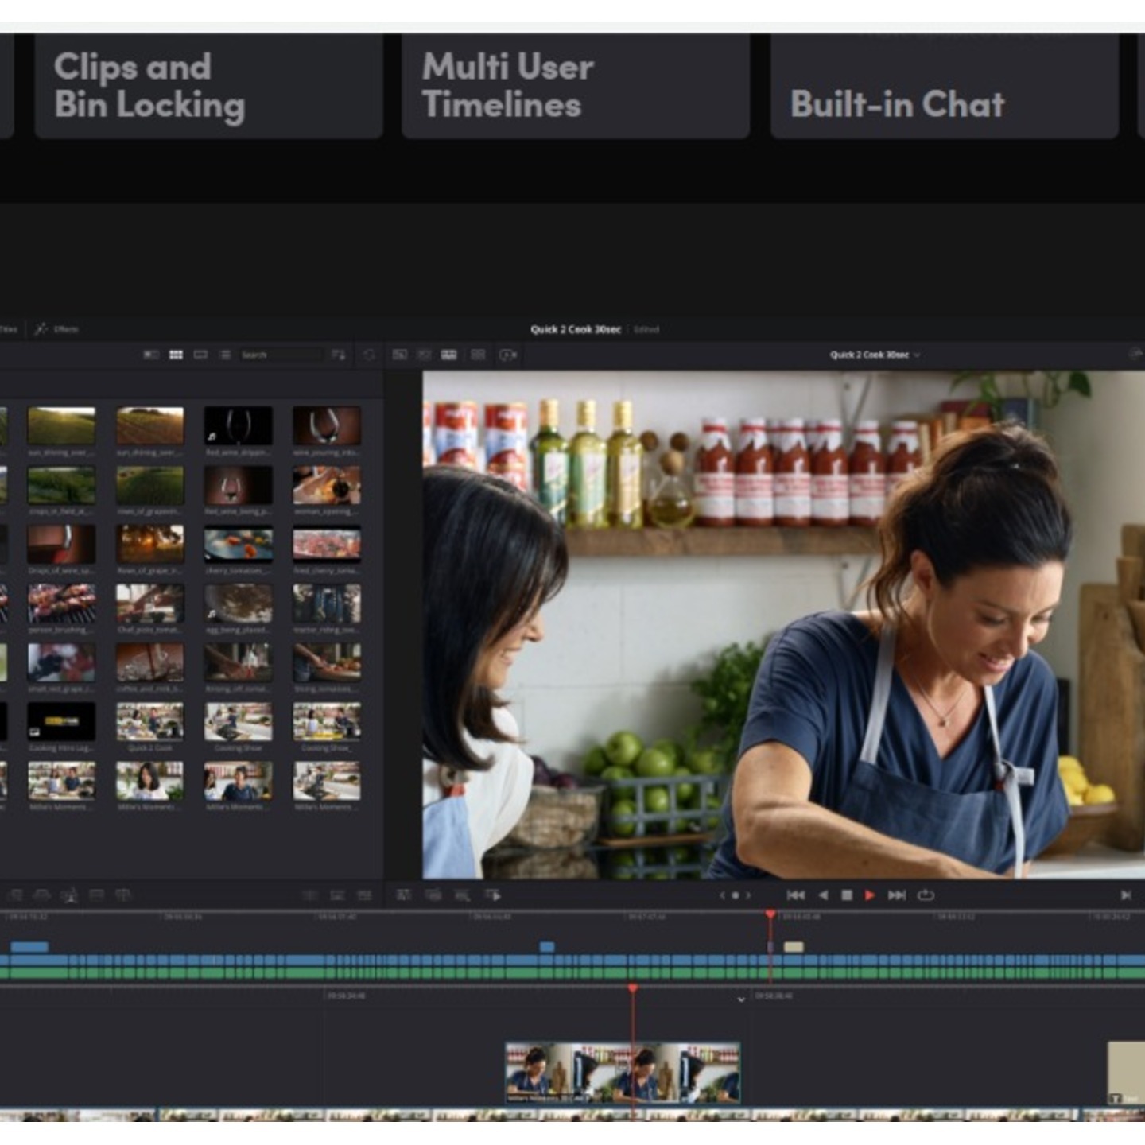Click the smart insert edit icon
This screenshot has width=1145, height=1145.
pyautogui.click(x=15, y=895)
